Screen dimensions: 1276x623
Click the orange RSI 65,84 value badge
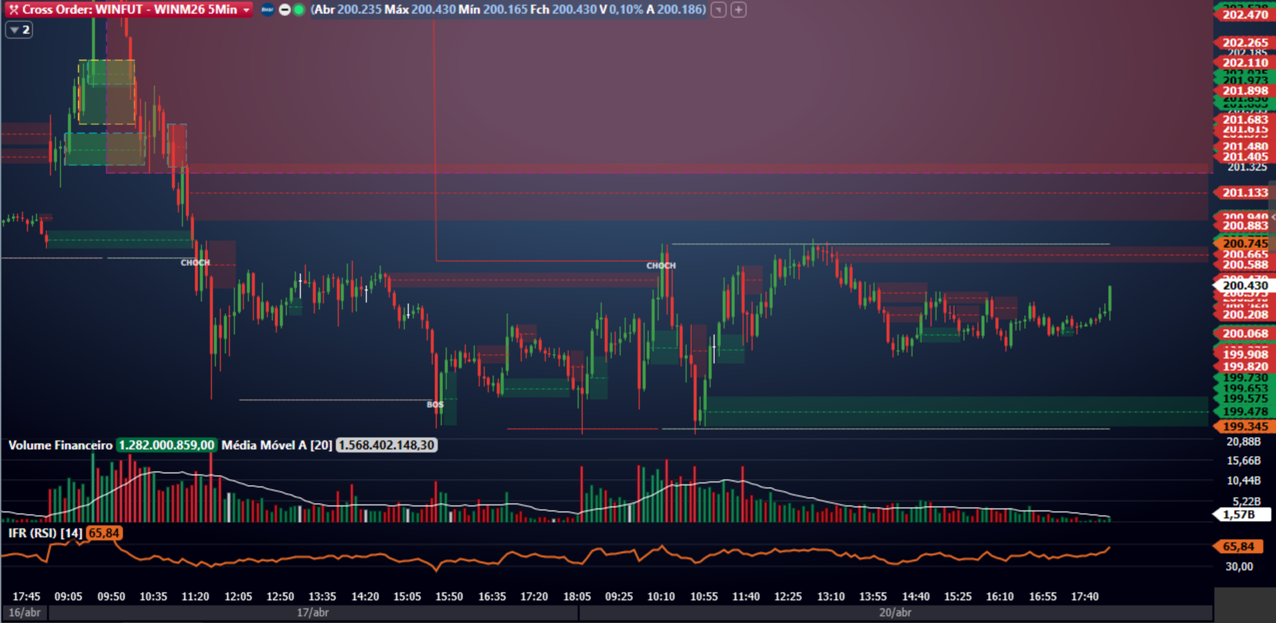click(104, 533)
